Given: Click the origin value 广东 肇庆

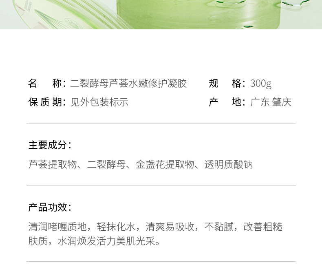Looking at the screenshot, I should tap(271, 102).
